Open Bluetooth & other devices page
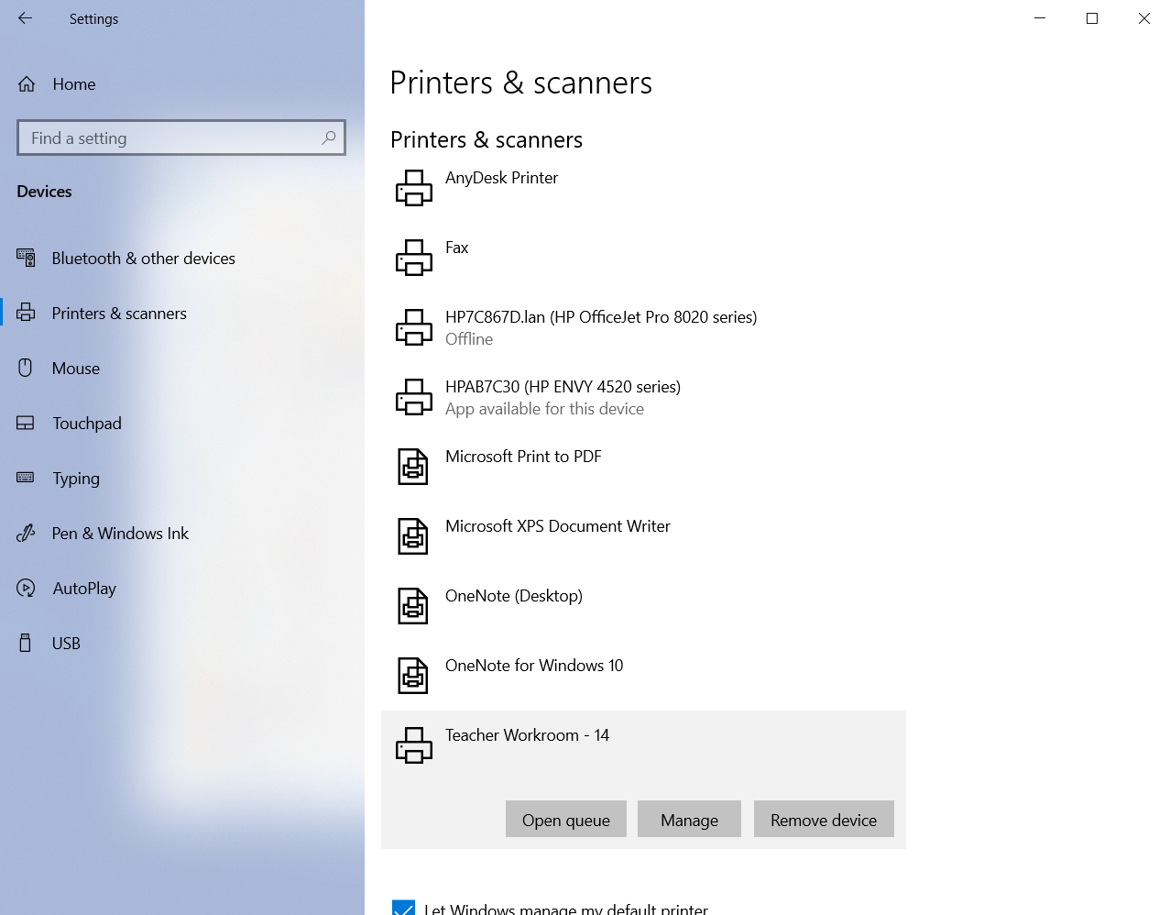Screen dimensions: 1170x915 [144, 259]
